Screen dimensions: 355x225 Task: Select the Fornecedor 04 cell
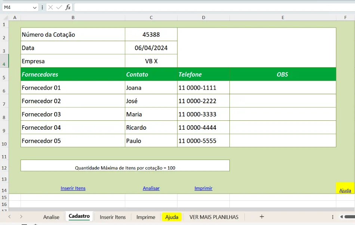pos(73,127)
